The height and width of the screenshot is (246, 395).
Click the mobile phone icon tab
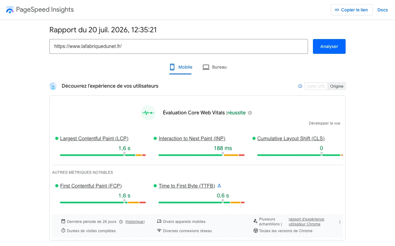(172, 67)
